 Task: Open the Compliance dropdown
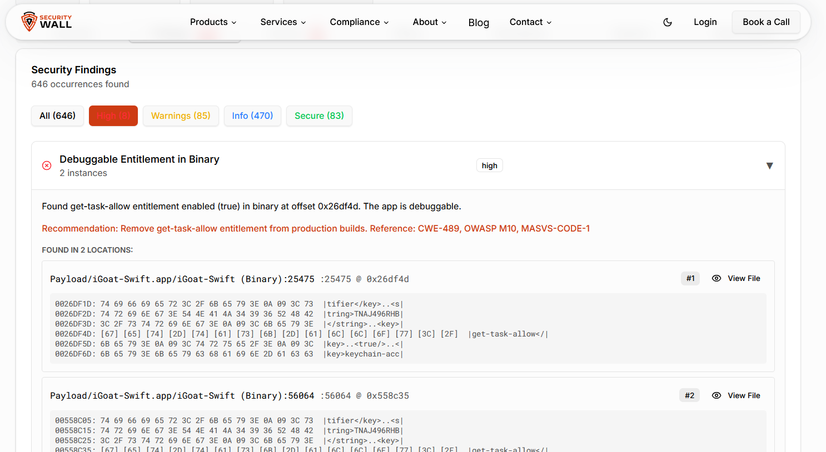pos(359,22)
